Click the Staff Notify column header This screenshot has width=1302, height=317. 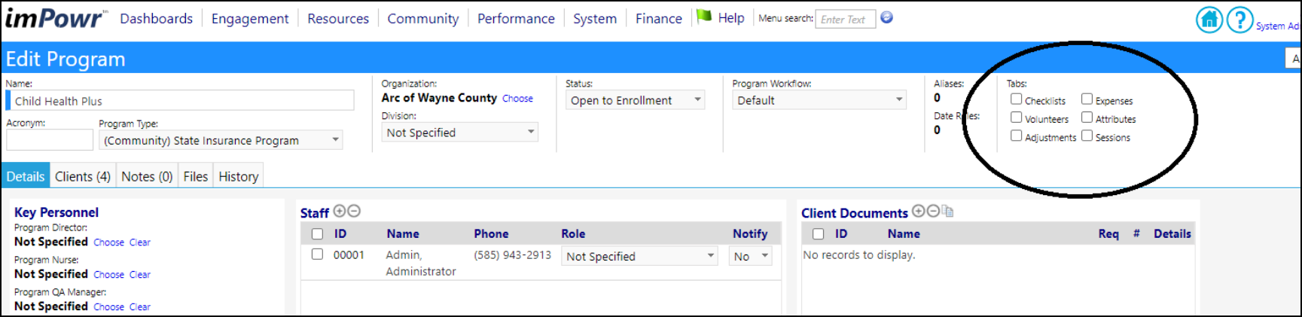(750, 234)
